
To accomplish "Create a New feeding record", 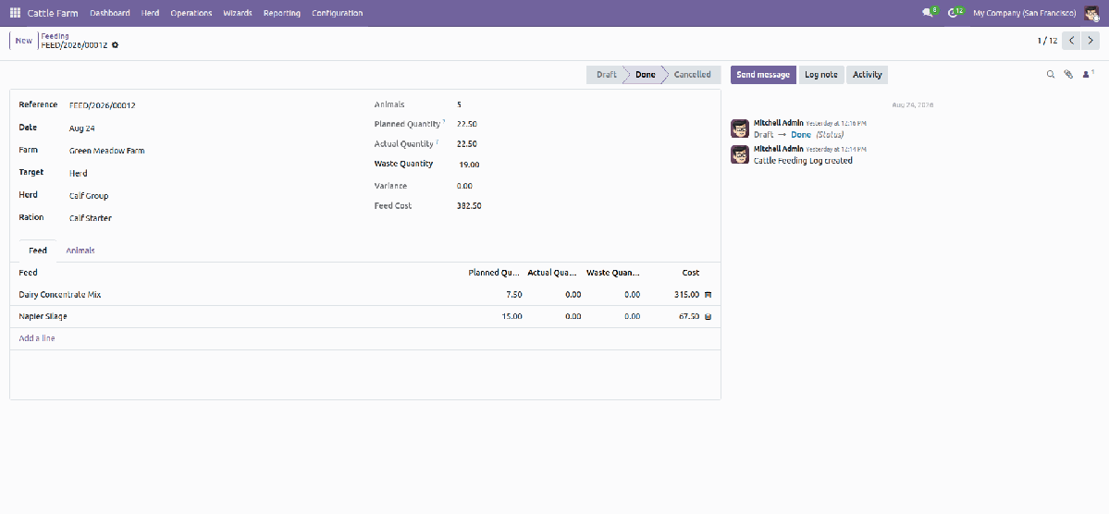I will pyautogui.click(x=23, y=41).
